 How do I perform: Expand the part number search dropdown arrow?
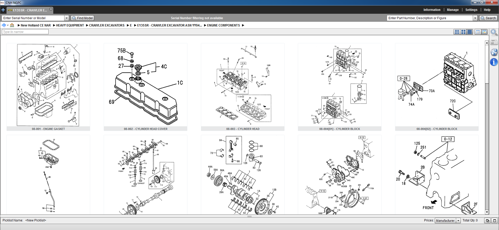[x=475, y=18]
